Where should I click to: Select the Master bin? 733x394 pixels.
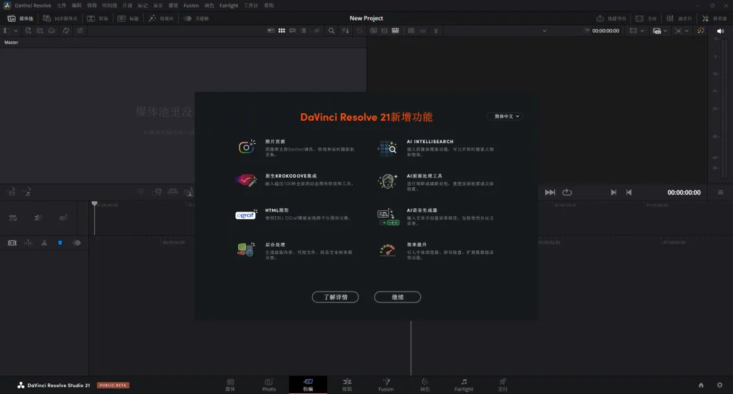[12, 43]
